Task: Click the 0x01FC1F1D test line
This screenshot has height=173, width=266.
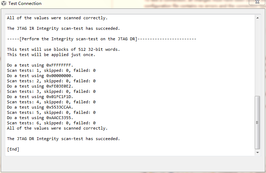Action: coord(40,97)
